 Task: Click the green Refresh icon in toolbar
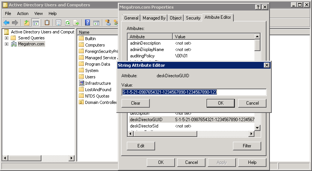point(67,22)
